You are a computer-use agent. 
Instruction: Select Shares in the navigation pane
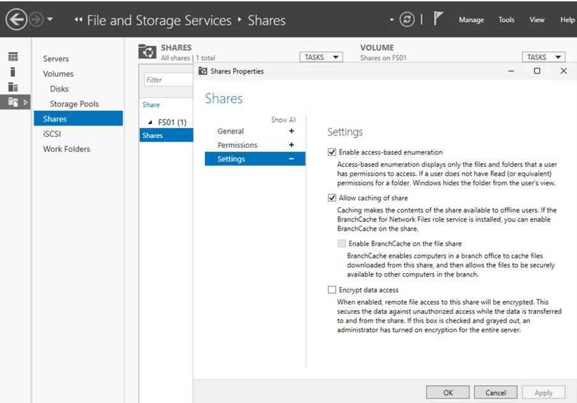click(x=79, y=118)
